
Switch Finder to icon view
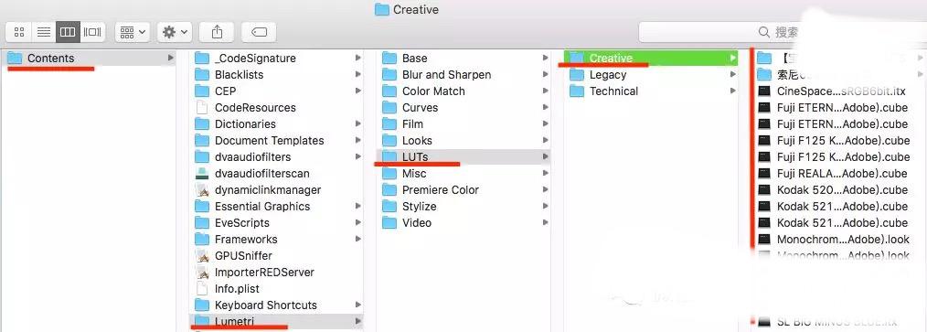(x=19, y=32)
